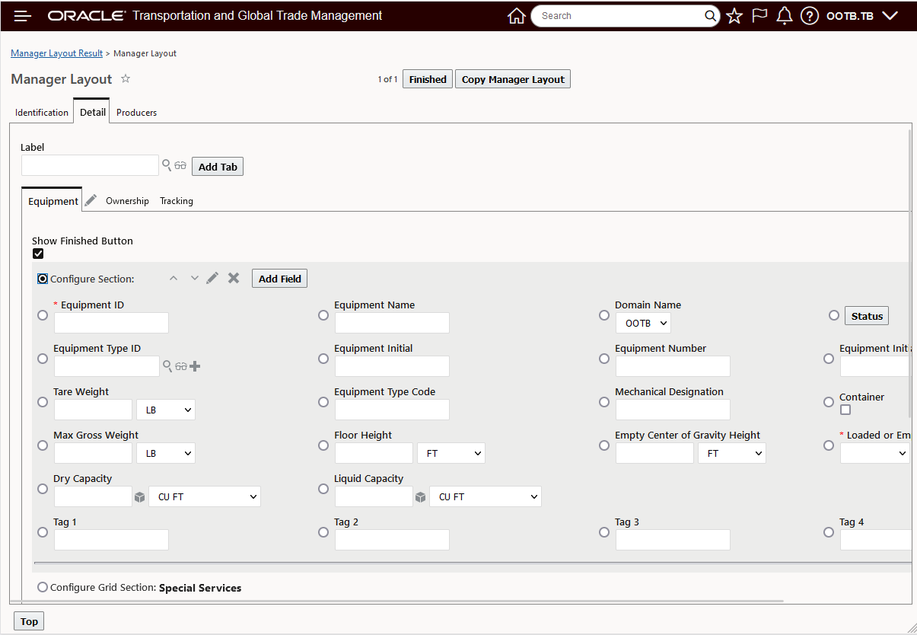The height and width of the screenshot is (635, 917).
Task: Click into Equipment Number input field
Action: point(673,366)
